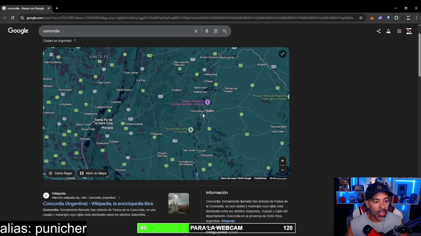Open the purple ghost extension
This screenshot has height=236, width=421.
(x=380, y=18)
